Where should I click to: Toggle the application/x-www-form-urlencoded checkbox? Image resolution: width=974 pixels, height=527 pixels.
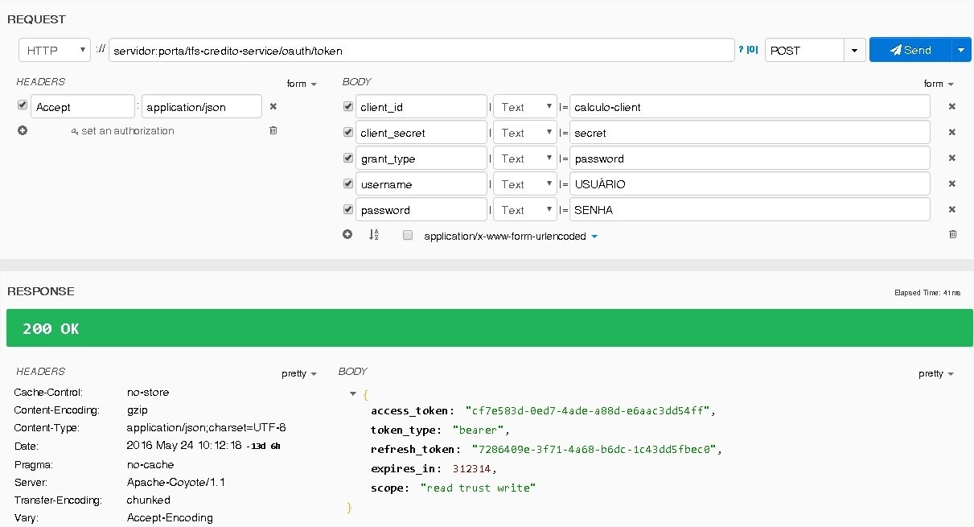click(x=408, y=236)
